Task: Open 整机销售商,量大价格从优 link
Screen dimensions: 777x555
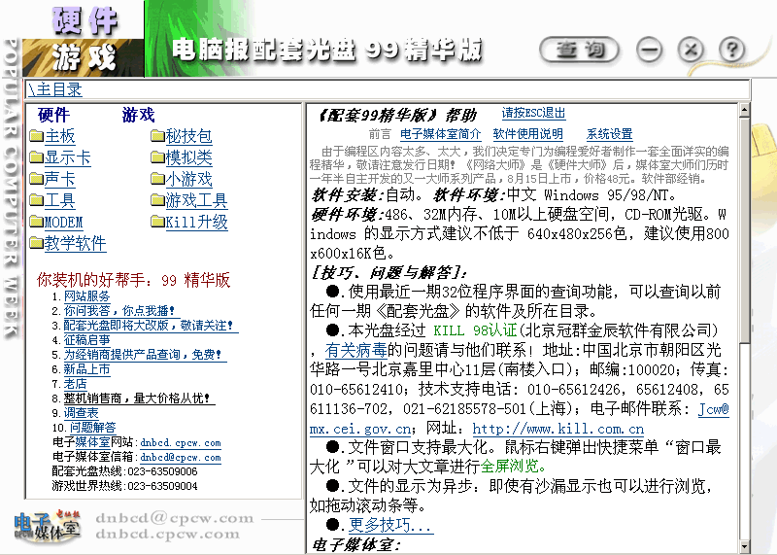Action: (139, 399)
